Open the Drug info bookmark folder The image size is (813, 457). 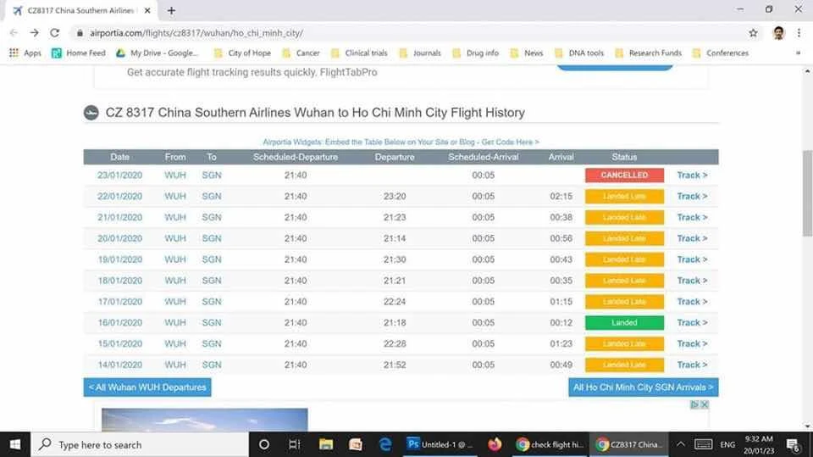(x=475, y=53)
